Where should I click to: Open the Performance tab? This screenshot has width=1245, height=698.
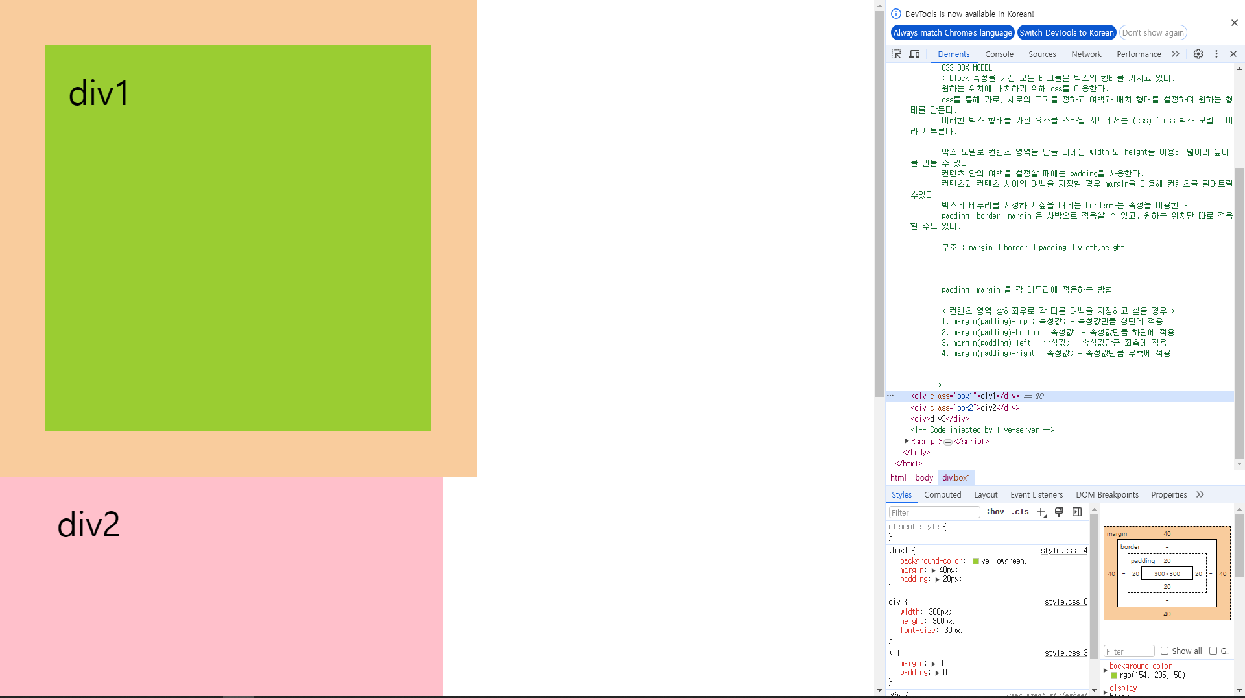1139,54
